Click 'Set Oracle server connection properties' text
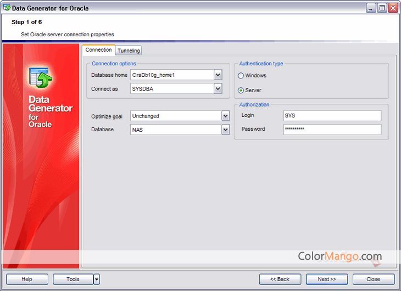This screenshot has width=401, height=291. click(x=68, y=34)
